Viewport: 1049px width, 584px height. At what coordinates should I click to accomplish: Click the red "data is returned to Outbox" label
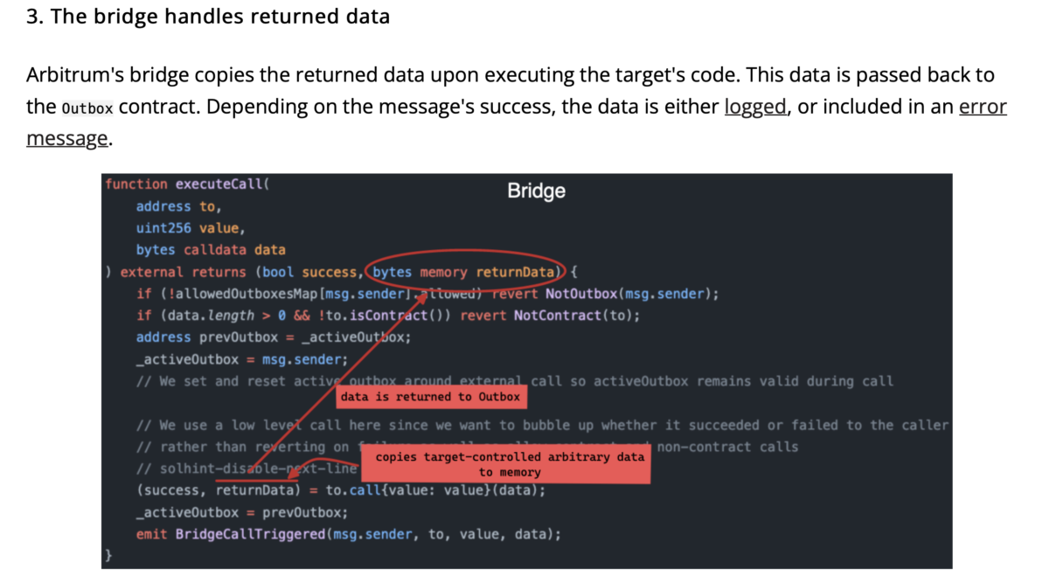430,397
